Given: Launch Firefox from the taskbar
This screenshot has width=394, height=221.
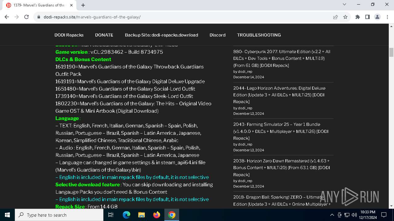Looking at the screenshot, I should 157,215.
